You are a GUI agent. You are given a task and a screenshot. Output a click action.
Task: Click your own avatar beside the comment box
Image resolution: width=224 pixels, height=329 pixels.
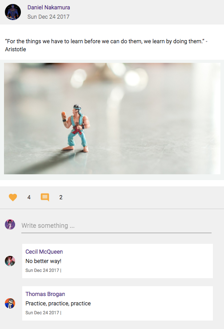click(10, 225)
